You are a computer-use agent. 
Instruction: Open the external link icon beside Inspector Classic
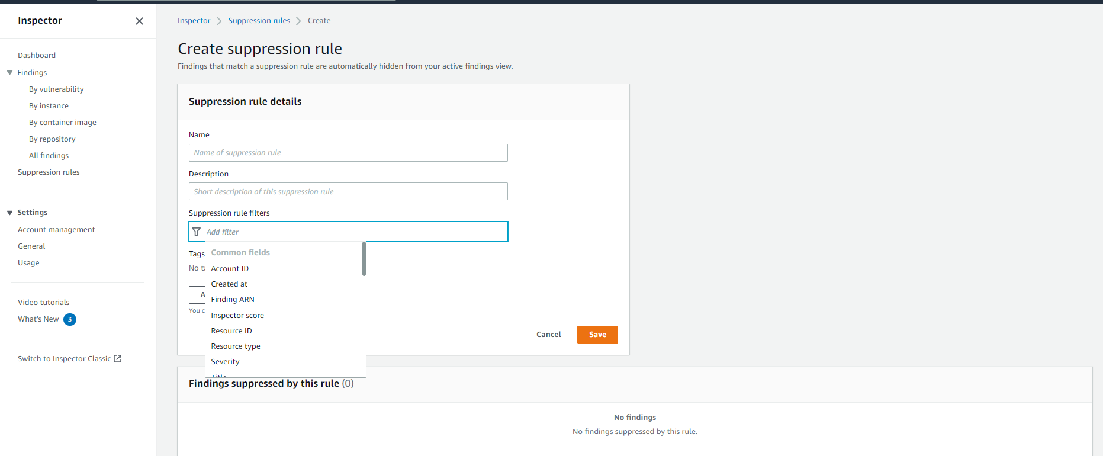coord(118,358)
